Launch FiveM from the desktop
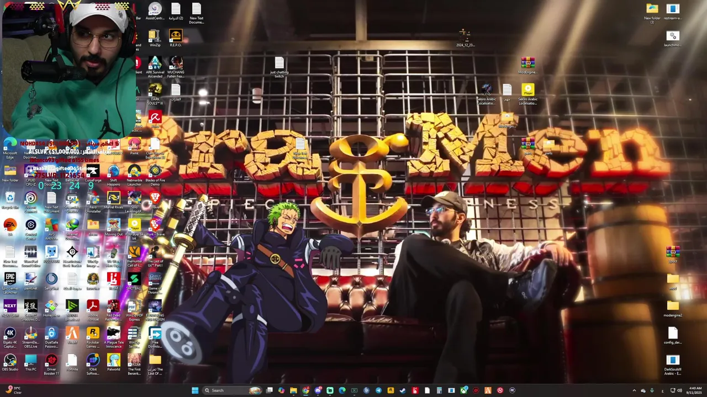Viewport: 707px width, 397px height. pyautogui.click(x=72, y=336)
